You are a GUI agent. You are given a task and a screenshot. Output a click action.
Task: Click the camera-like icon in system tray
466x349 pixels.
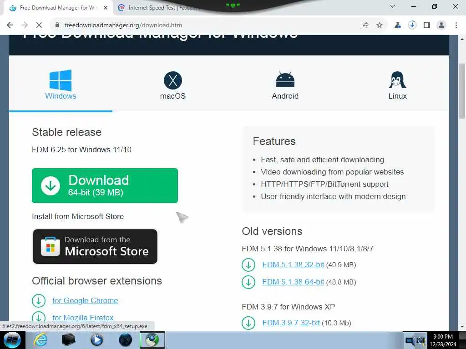coord(420,341)
